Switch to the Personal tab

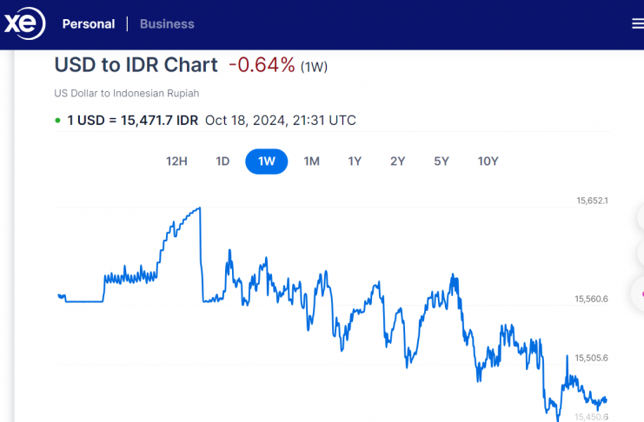point(89,24)
